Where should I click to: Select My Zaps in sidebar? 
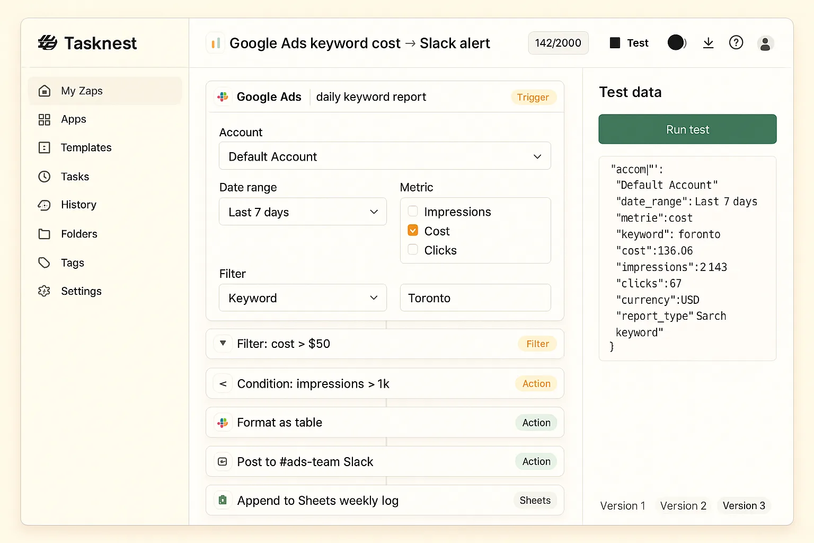click(x=105, y=91)
